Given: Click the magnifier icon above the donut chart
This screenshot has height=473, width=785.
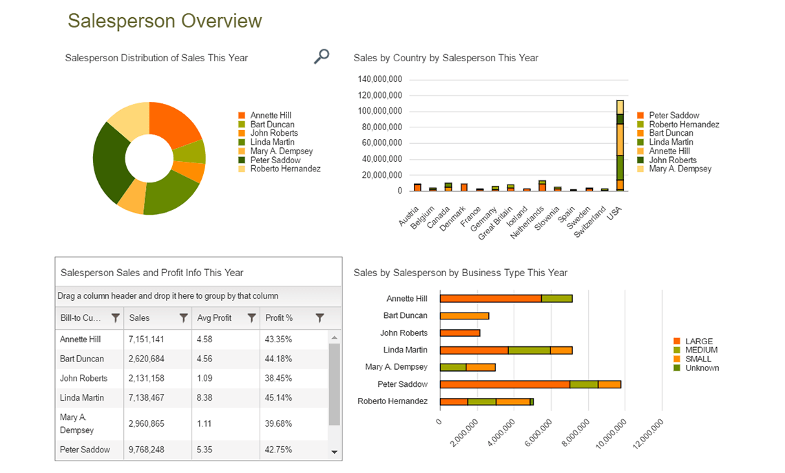Looking at the screenshot, I should tap(322, 56).
